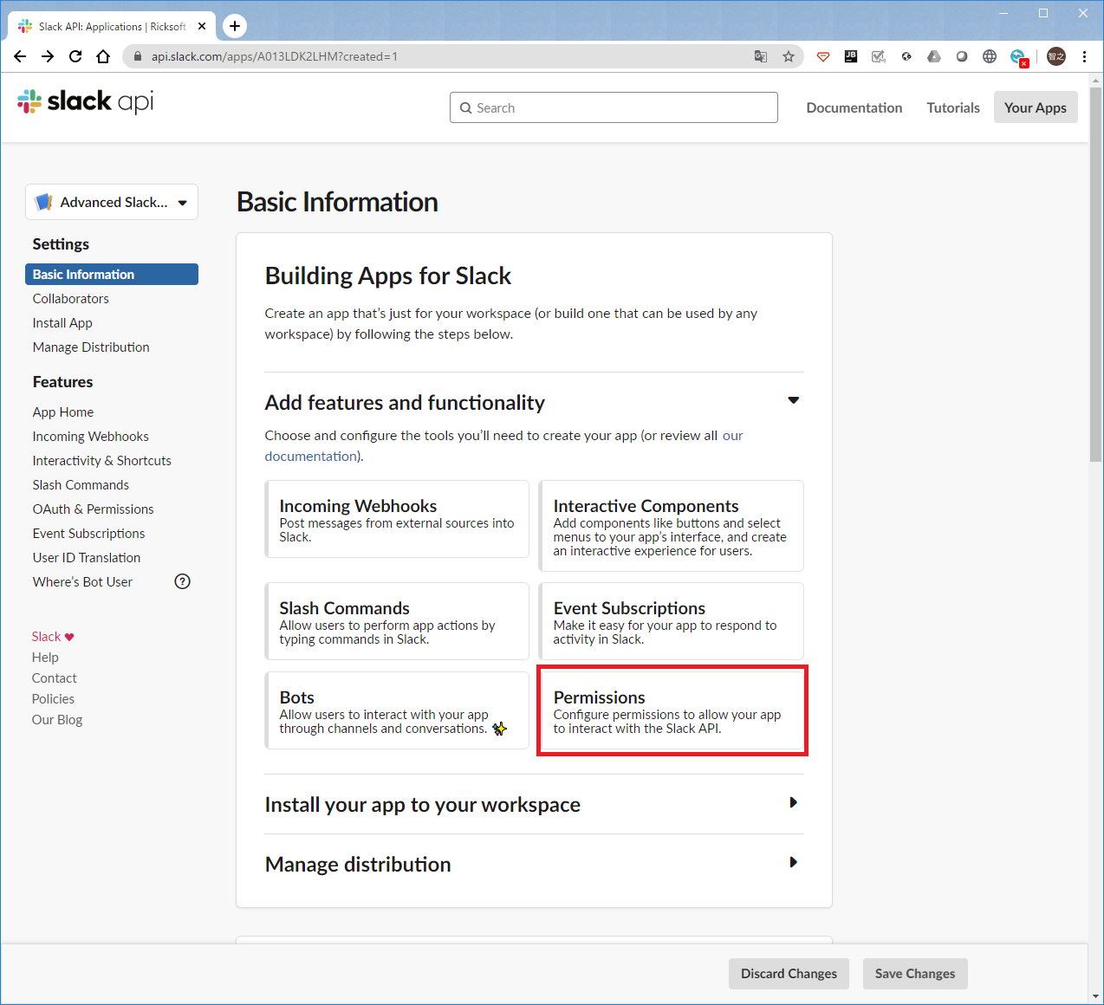Expand the Manage distribution section
Viewport: 1104px width, 1005px height.
coord(793,862)
